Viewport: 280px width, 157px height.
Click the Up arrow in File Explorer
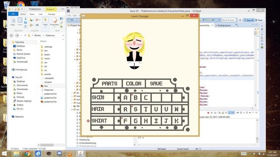[25, 35]
